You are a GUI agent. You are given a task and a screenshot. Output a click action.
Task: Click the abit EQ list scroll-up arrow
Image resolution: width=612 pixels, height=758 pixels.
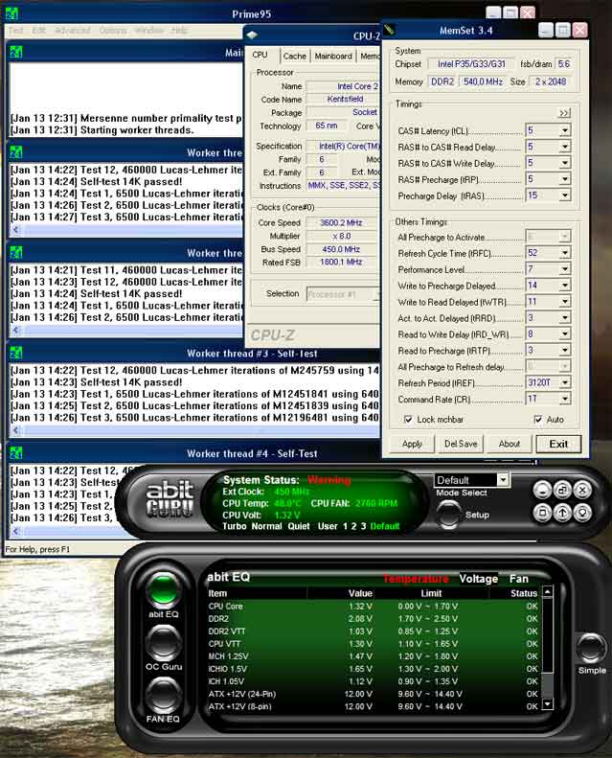click(x=547, y=591)
